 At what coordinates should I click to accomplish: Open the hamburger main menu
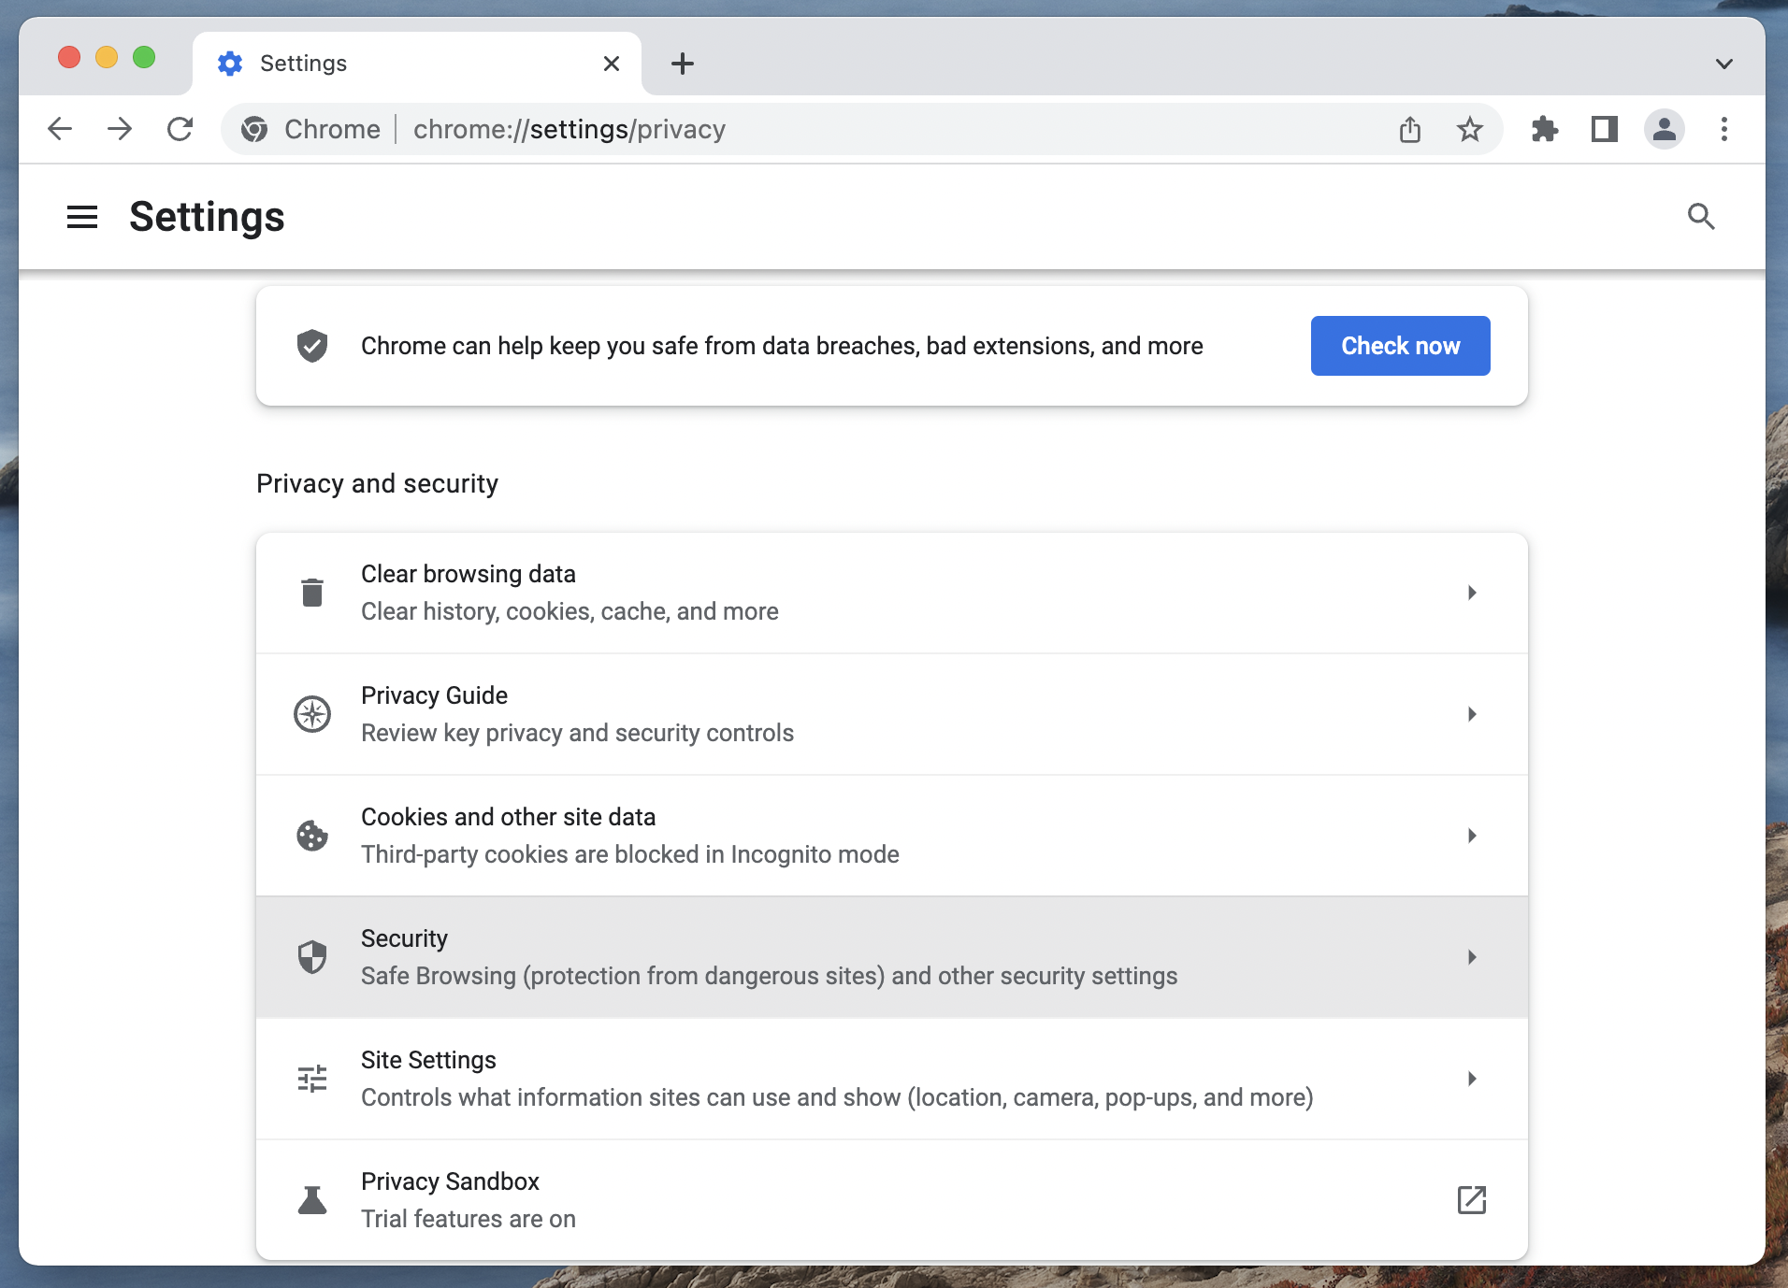pyautogui.click(x=82, y=217)
